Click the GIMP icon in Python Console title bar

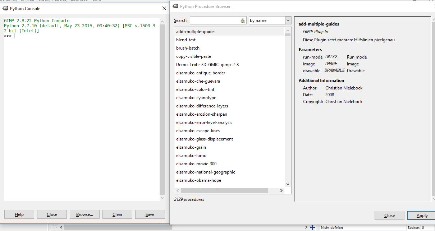(x=5, y=8)
